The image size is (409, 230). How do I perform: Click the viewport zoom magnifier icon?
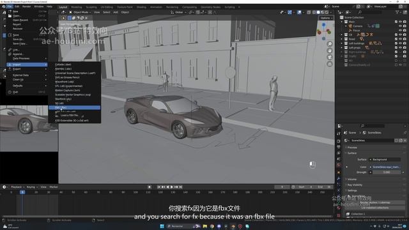[330, 44]
